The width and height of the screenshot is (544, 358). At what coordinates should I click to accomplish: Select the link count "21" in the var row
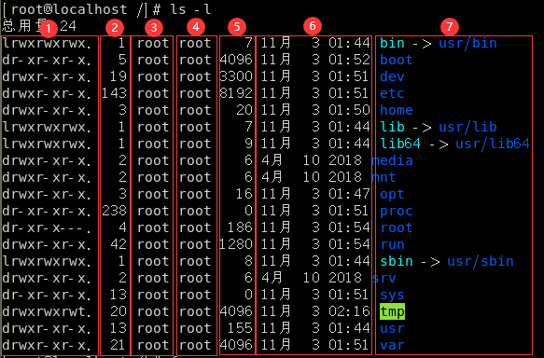119,345
